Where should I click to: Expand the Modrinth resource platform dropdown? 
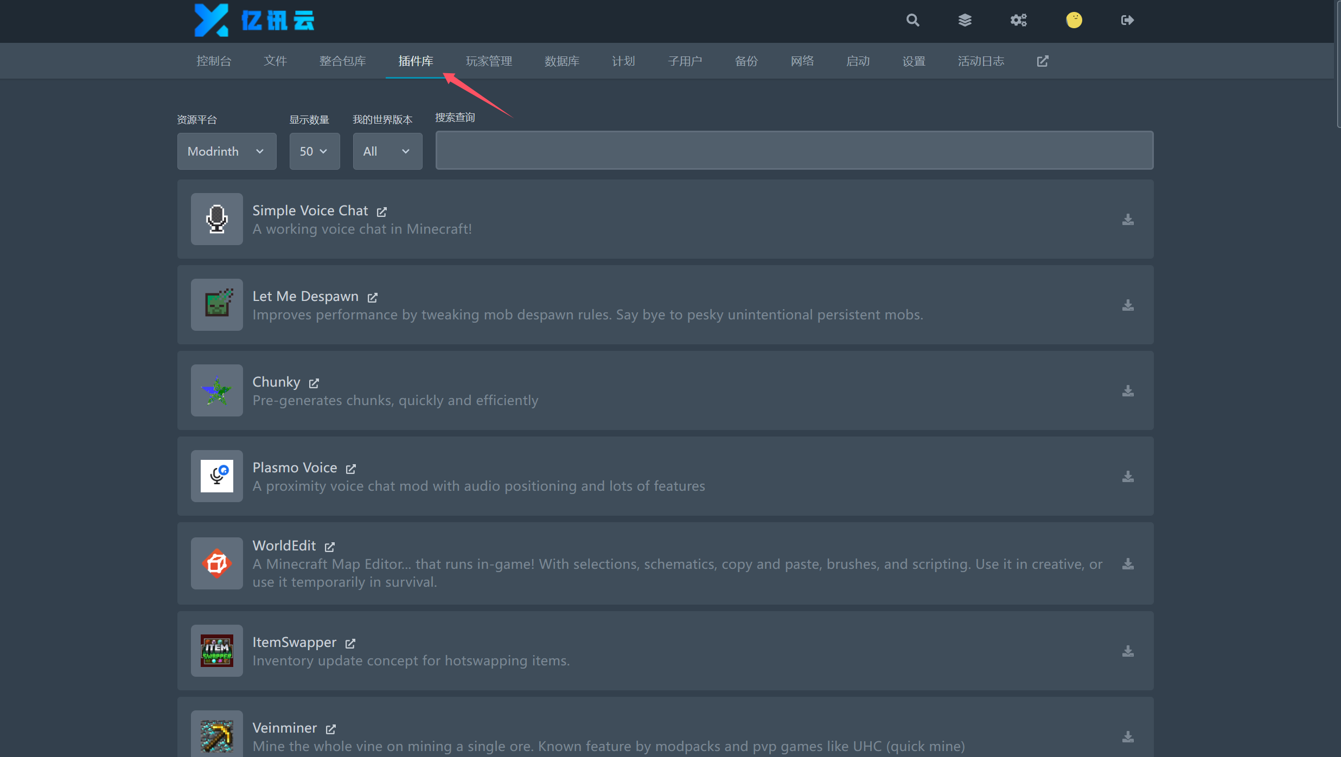(227, 151)
